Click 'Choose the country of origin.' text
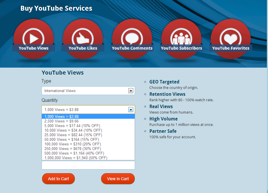Screen dimensions: 268x193 pyautogui.click(x=174, y=88)
